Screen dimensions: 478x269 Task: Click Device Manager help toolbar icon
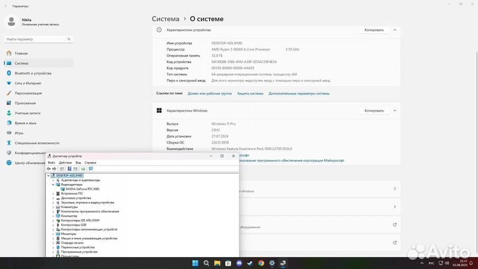[x=70, y=169]
